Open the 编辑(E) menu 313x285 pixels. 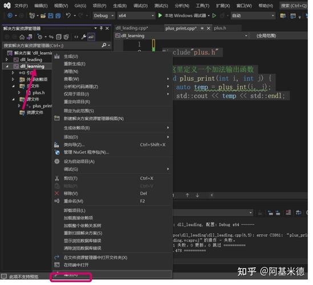point(40,6)
